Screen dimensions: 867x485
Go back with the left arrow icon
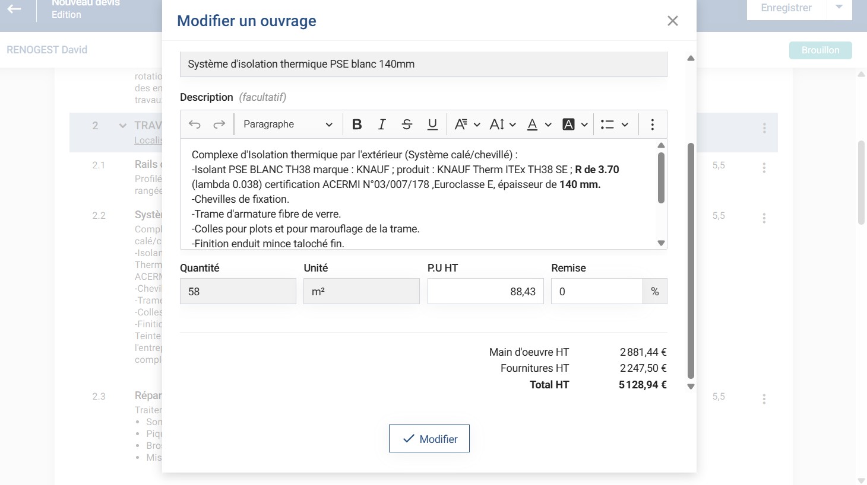pyautogui.click(x=14, y=9)
